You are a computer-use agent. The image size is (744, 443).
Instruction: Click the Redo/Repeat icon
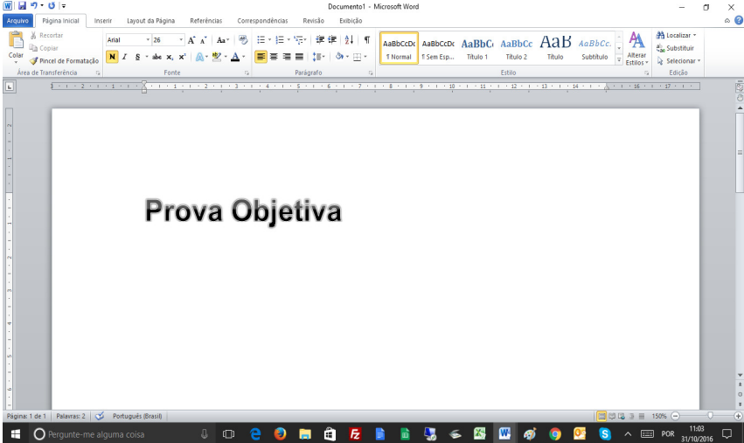52,6
